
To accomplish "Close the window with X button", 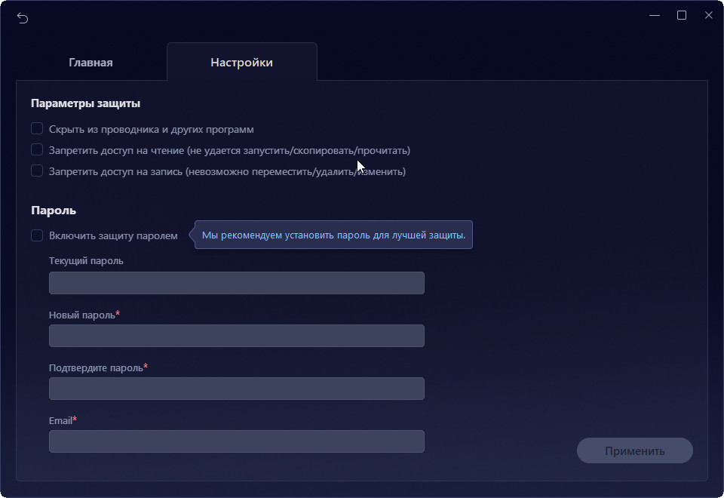I will pos(708,15).
